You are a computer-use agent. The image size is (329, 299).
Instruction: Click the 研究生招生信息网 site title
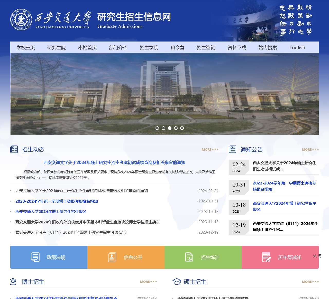(134, 17)
